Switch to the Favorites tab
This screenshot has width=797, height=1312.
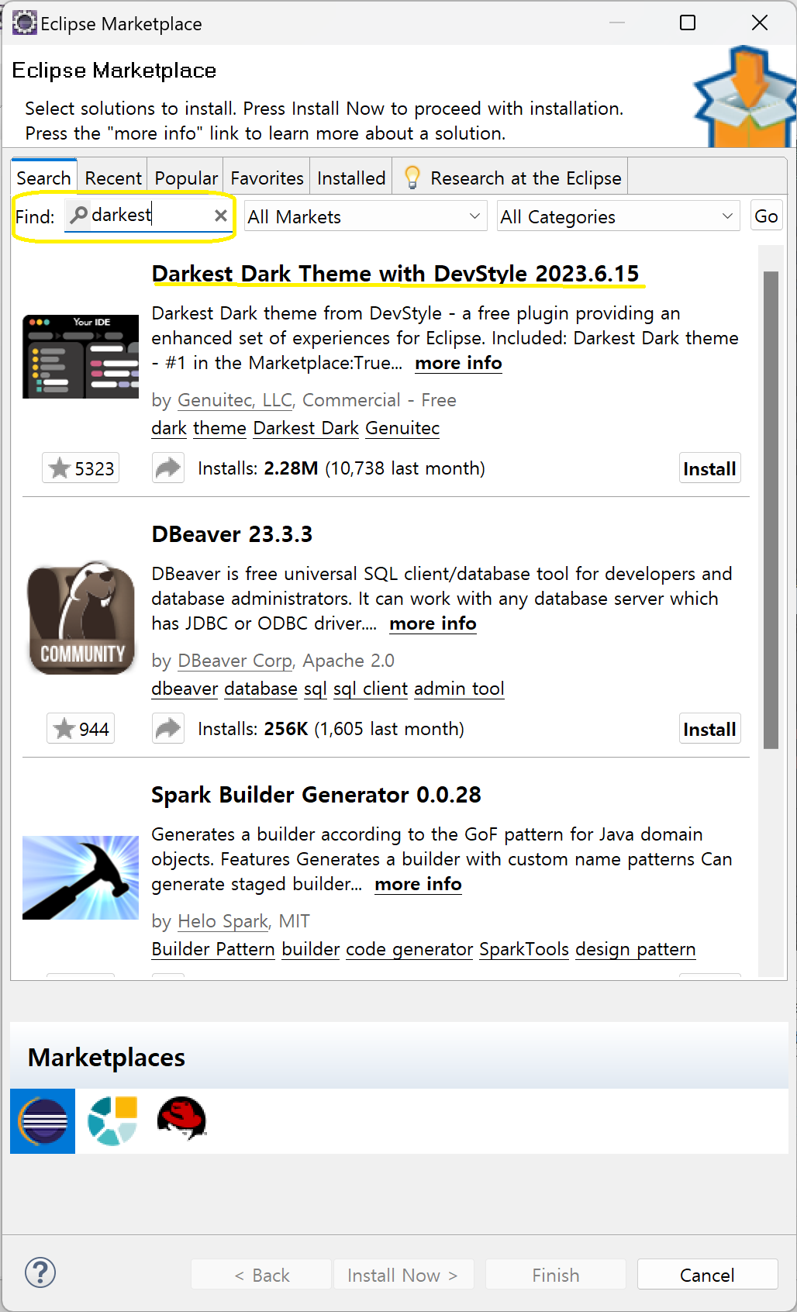click(x=267, y=178)
